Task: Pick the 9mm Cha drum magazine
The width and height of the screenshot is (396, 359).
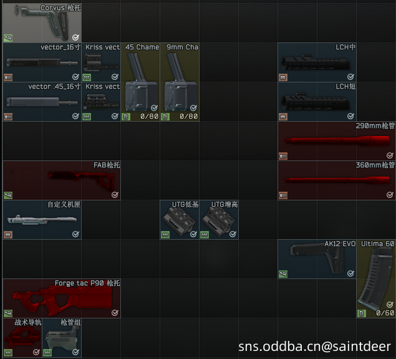Action: pyautogui.click(x=180, y=82)
